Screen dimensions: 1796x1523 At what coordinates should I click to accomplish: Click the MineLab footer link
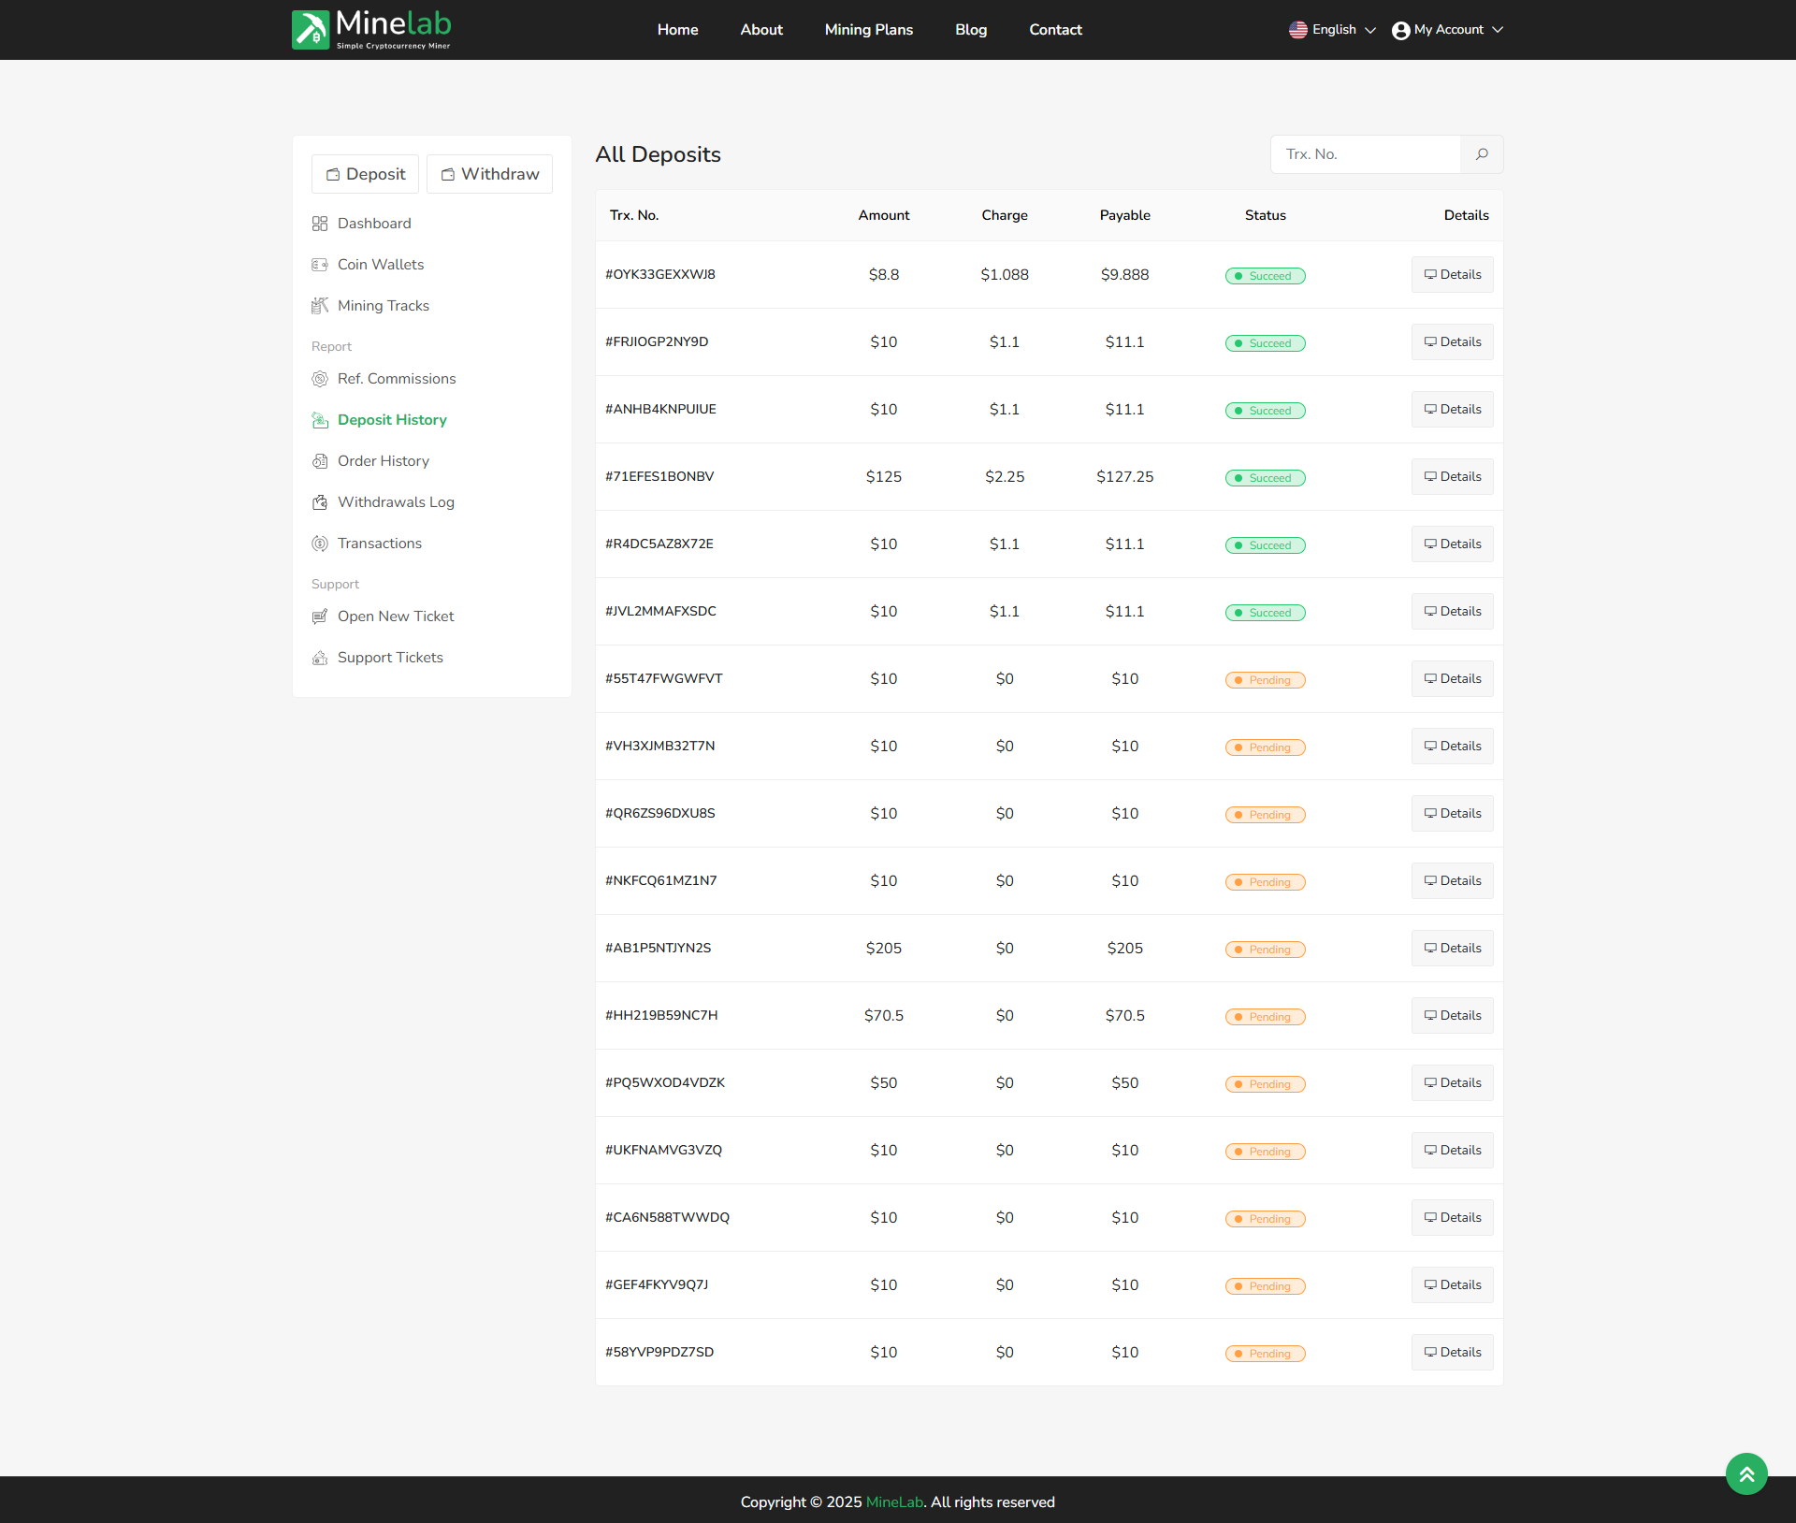893,1501
